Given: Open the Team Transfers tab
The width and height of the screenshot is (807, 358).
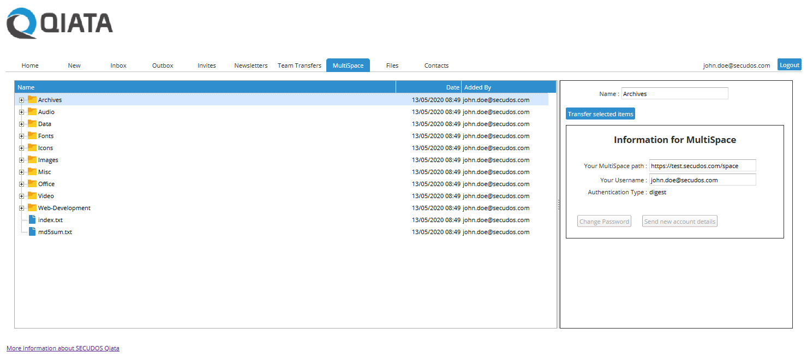Looking at the screenshot, I should tap(300, 65).
